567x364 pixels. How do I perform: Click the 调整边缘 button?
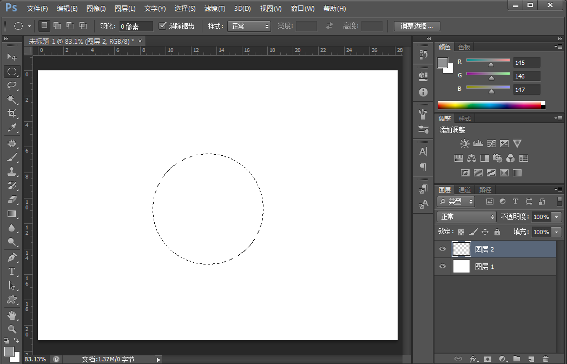(x=417, y=26)
